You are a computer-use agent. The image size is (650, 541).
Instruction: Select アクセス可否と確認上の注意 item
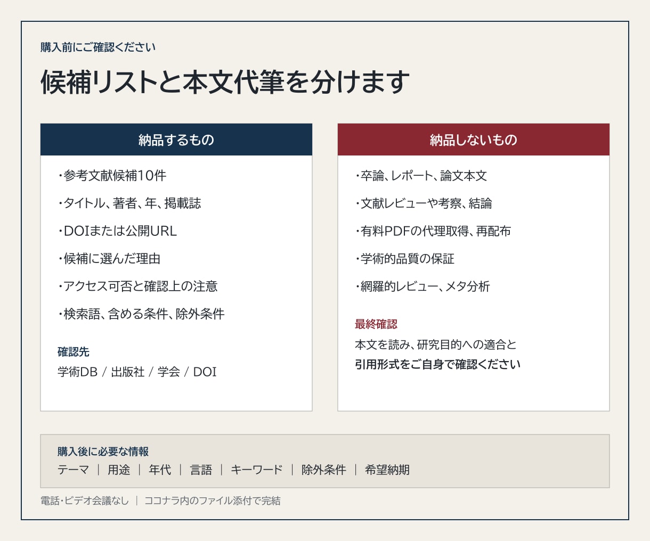click(x=138, y=286)
